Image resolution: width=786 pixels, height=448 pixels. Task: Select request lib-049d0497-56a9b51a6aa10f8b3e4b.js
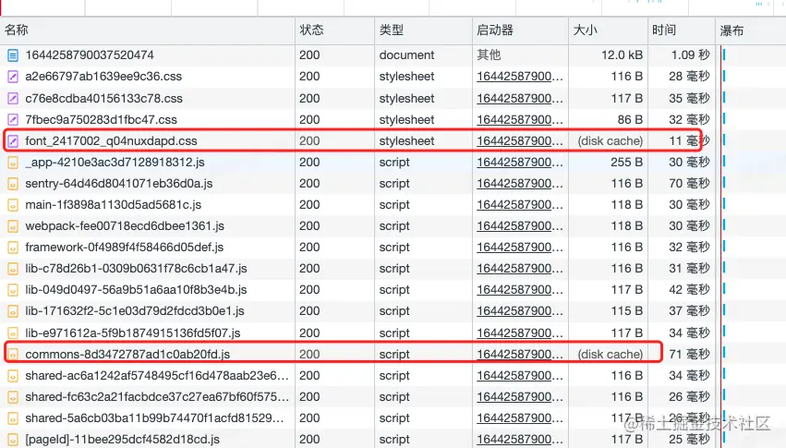point(137,290)
